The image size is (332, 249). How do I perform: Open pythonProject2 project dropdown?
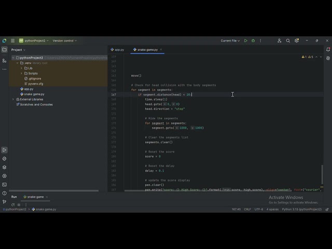(34, 40)
